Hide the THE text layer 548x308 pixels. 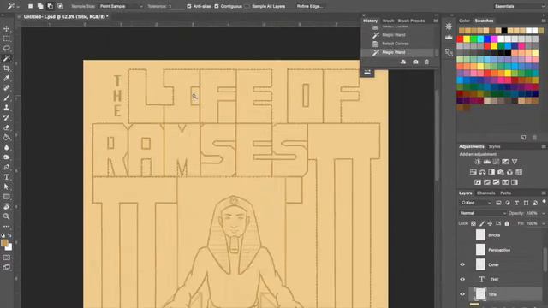click(462, 280)
